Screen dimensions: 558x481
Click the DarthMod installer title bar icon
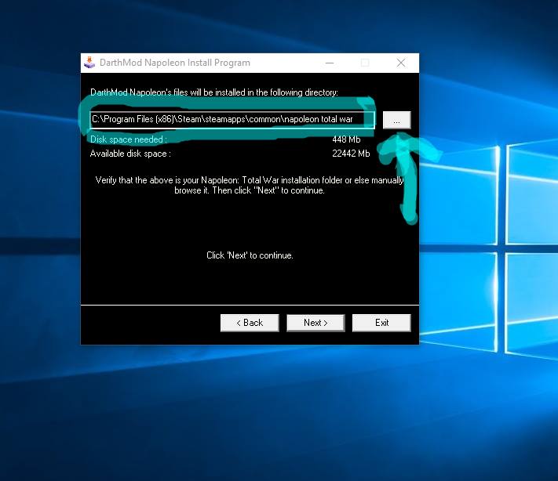(89, 63)
